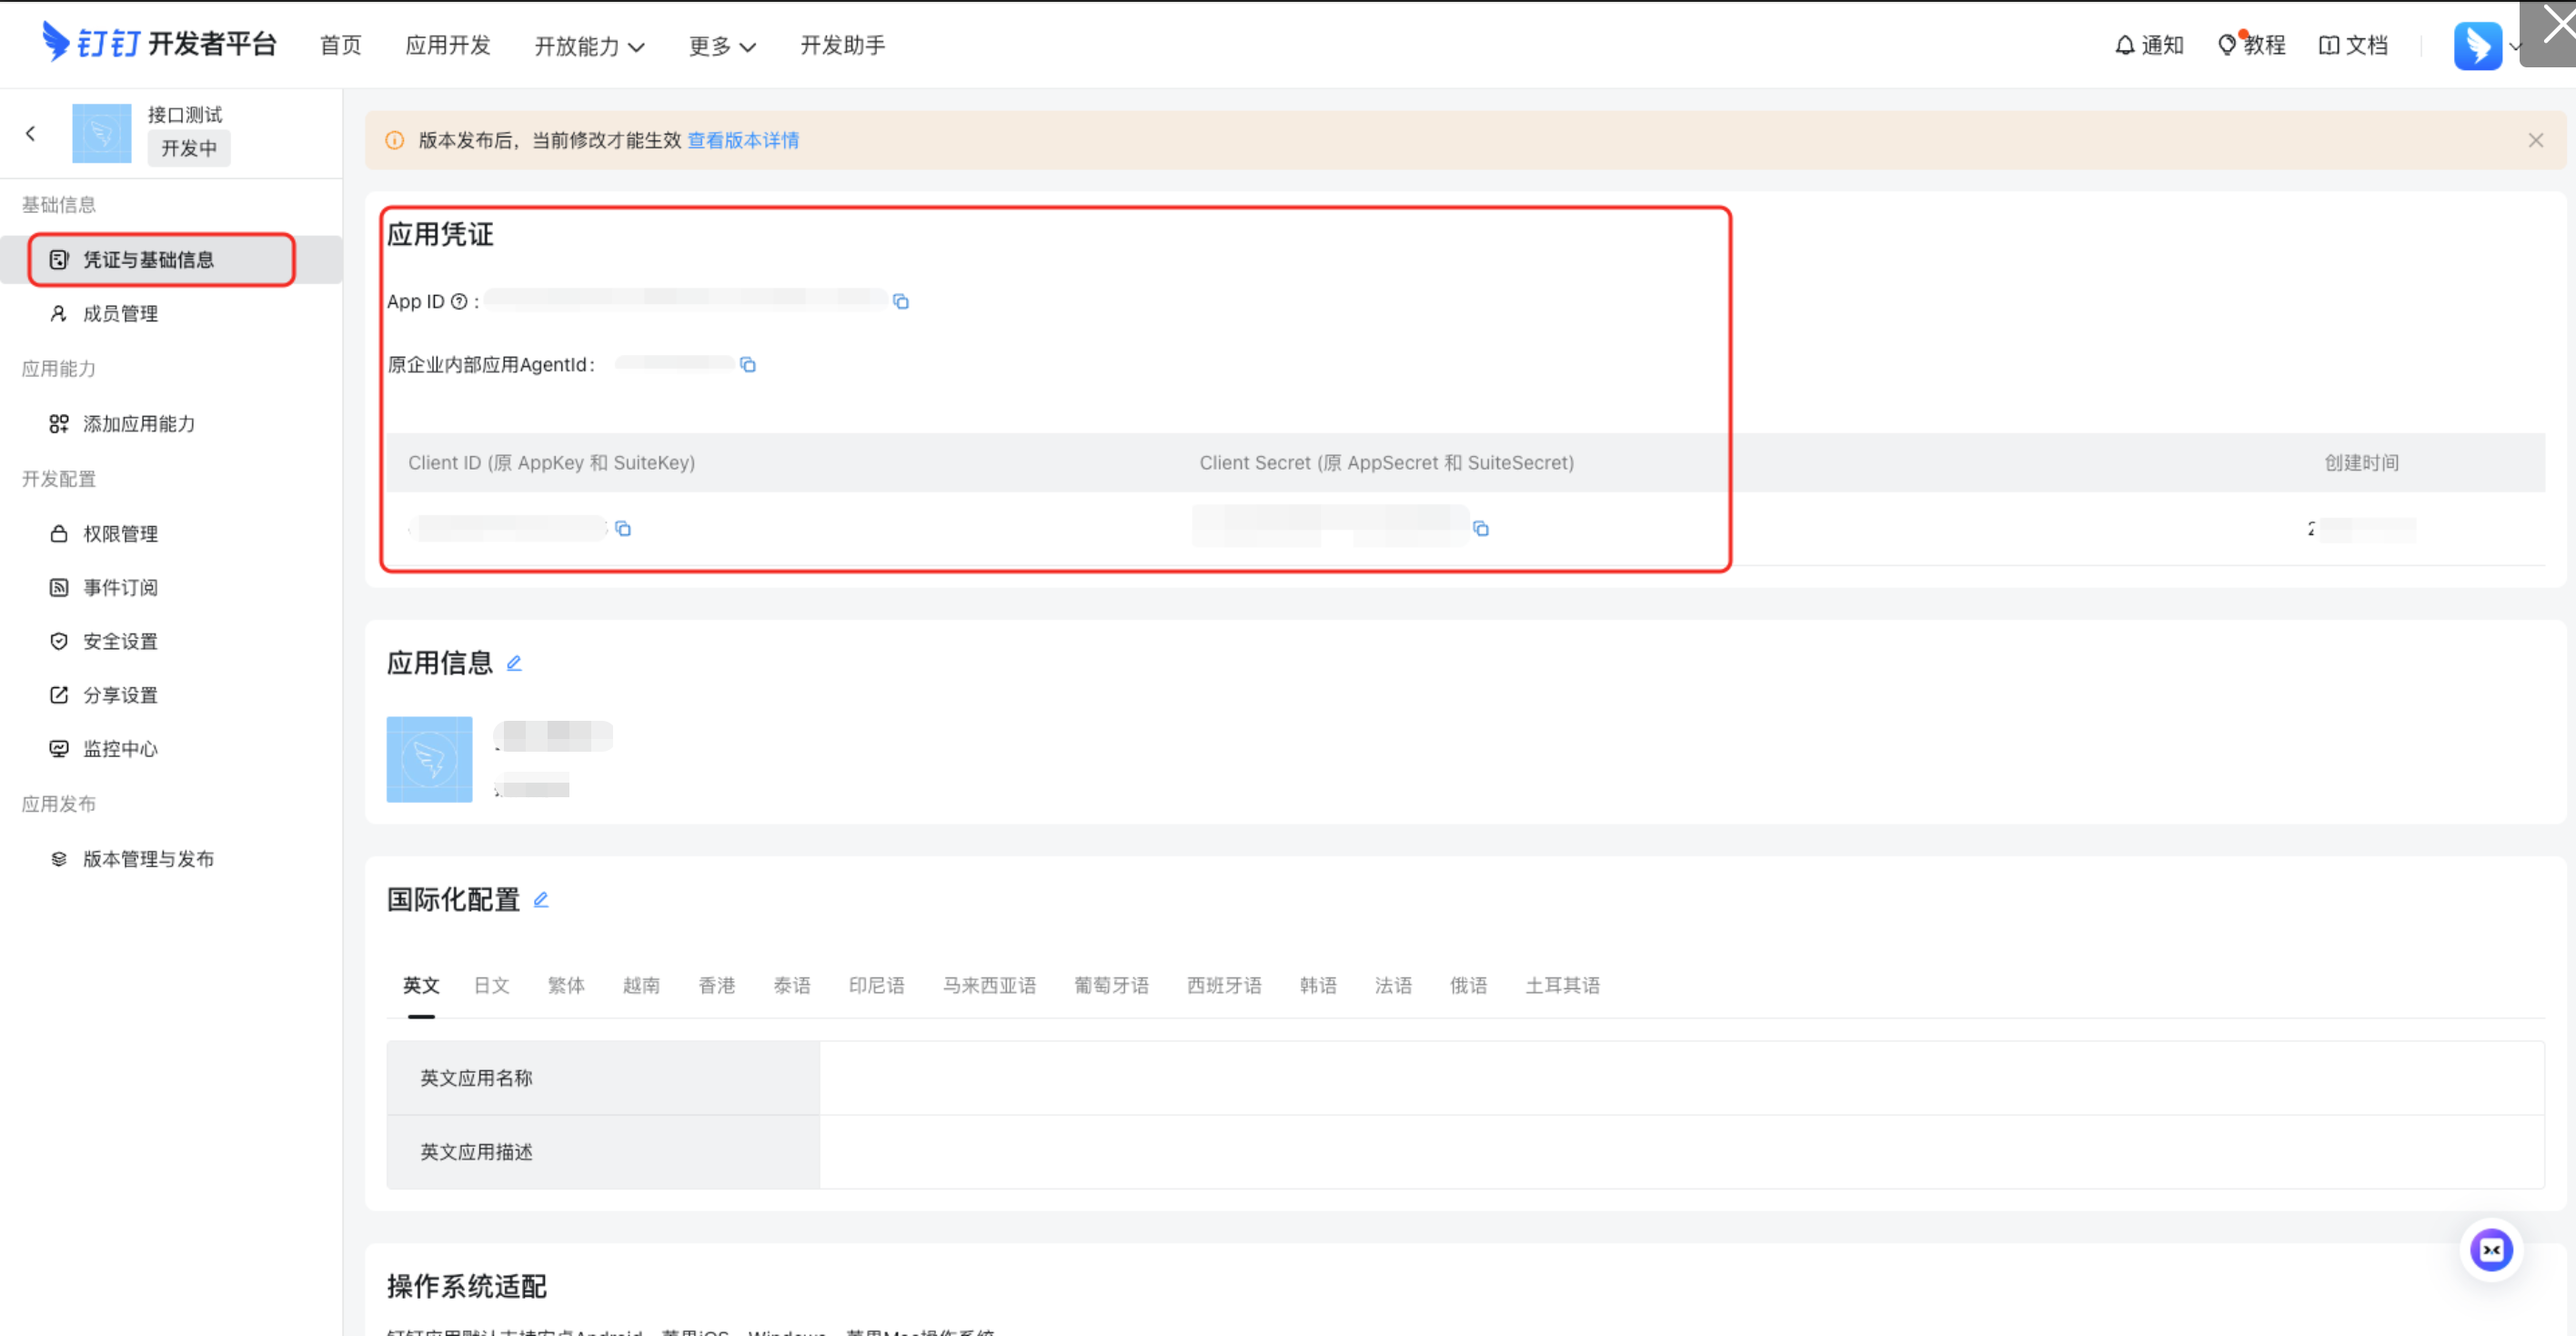Click the 查看版本详情 link
The width and height of the screenshot is (2576, 1336).
pyautogui.click(x=743, y=140)
